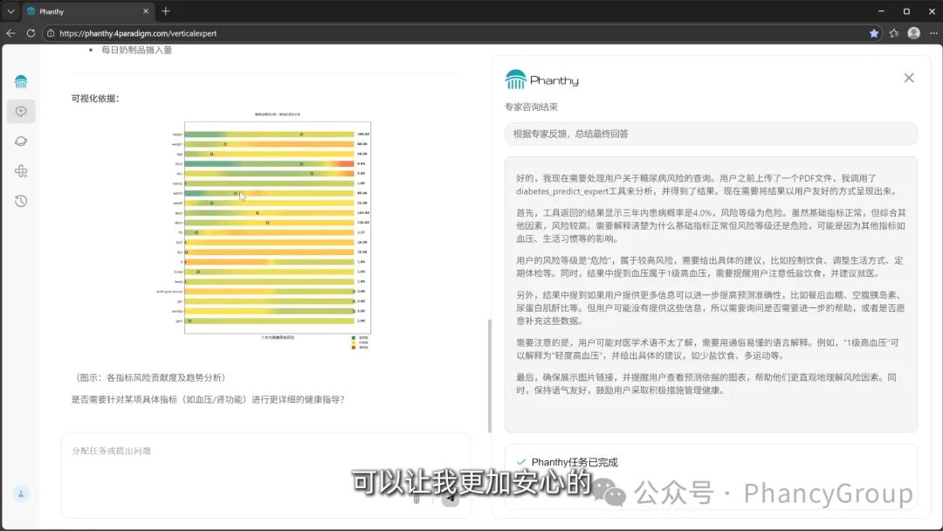Open the chat assistant tool in the sidebar

coord(21,111)
